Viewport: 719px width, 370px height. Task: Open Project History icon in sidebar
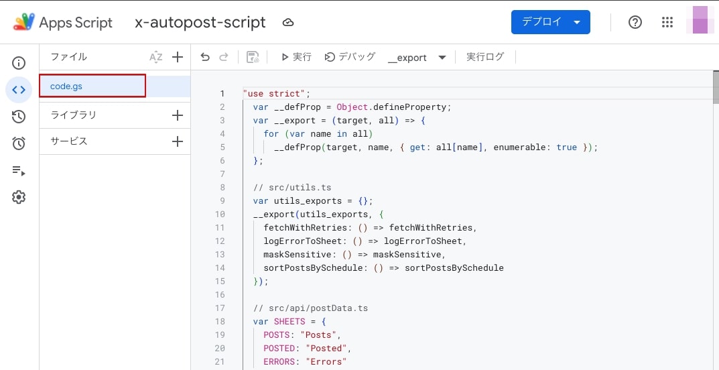[x=18, y=117]
